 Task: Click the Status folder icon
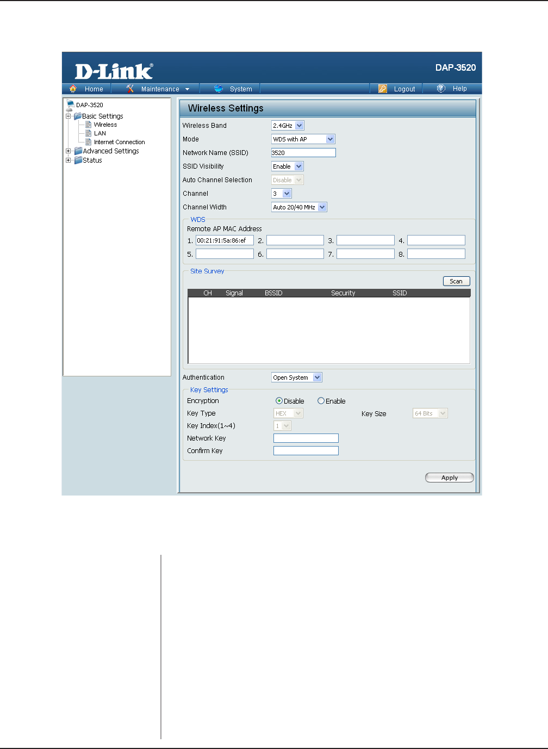click(78, 160)
